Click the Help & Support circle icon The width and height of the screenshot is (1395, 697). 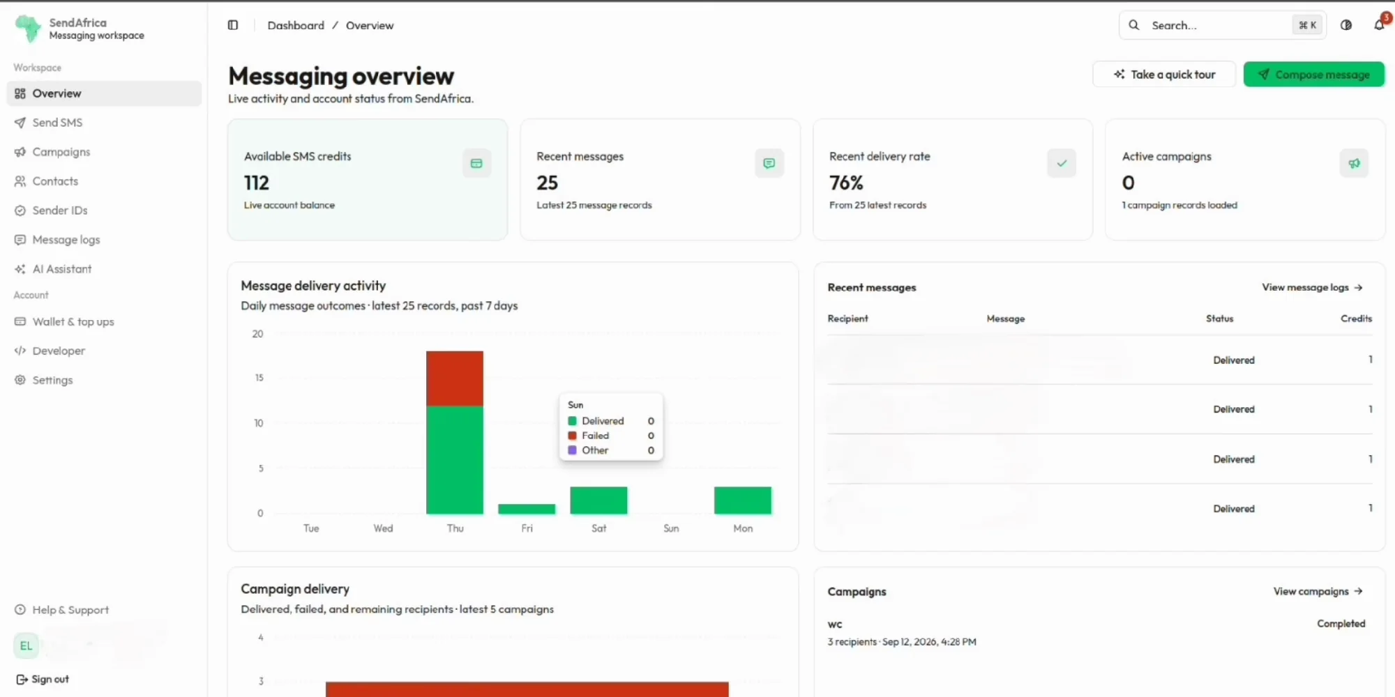[20, 610]
